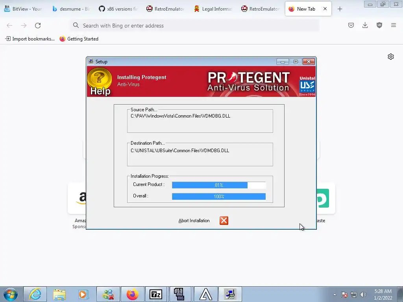Close the New Tab browser tab
This screenshot has height=302, width=403.
point(325,9)
